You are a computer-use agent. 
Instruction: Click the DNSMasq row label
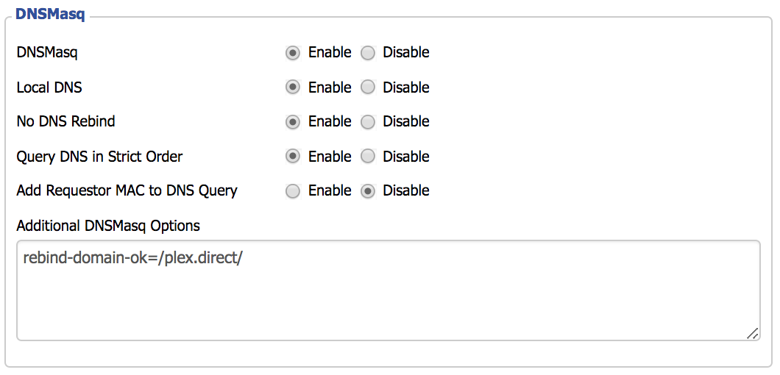point(47,53)
